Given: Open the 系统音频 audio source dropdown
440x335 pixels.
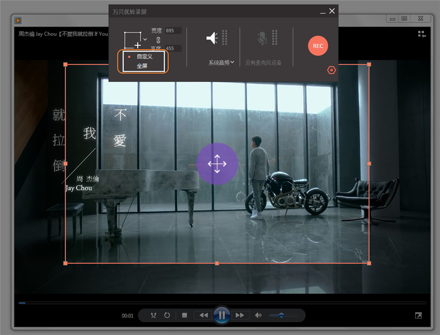Looking at the screenshot, I should click(221, 63).
